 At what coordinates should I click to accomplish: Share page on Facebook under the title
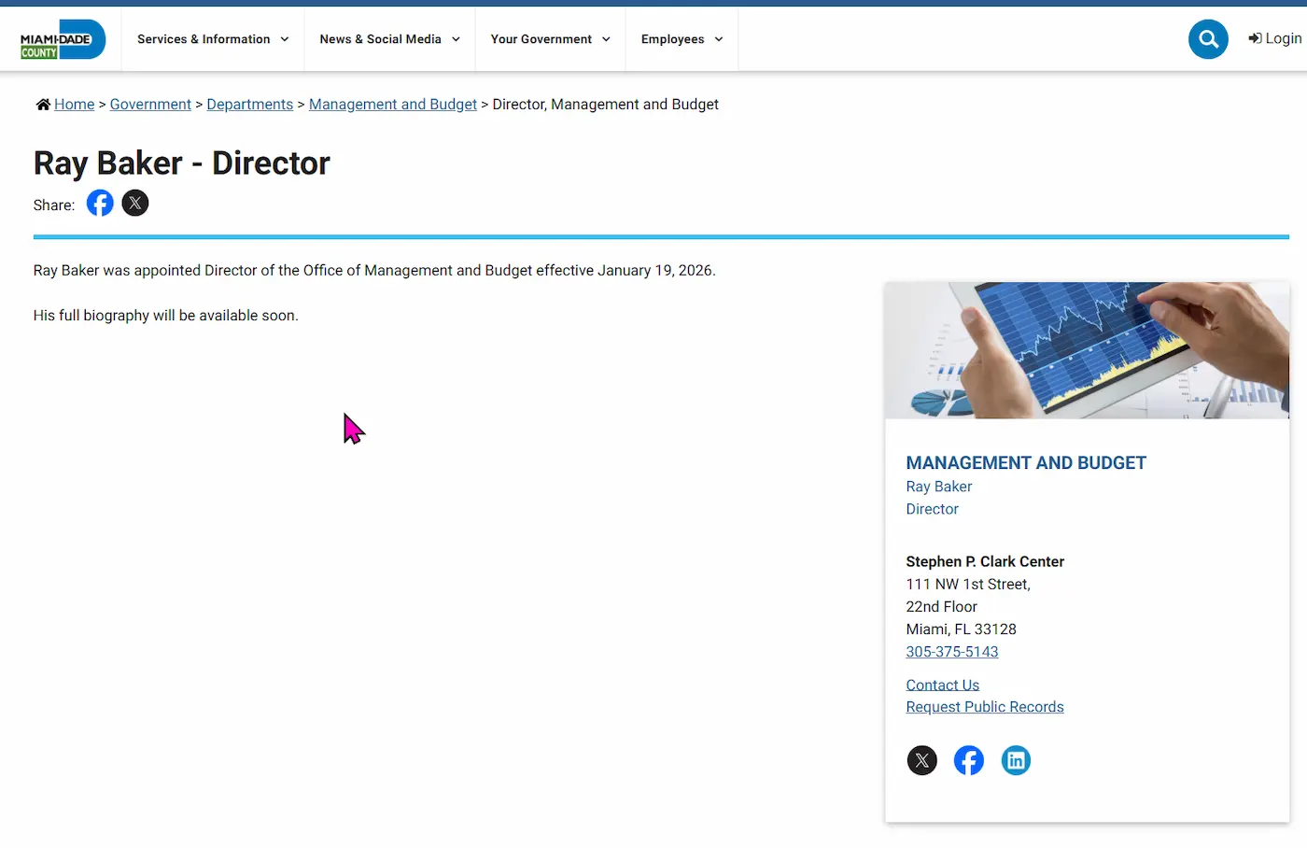coord(100,203)
